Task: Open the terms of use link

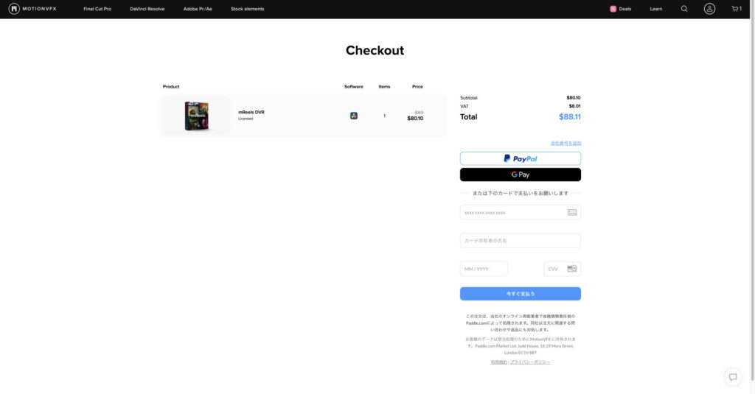Action: pos(499,362)
